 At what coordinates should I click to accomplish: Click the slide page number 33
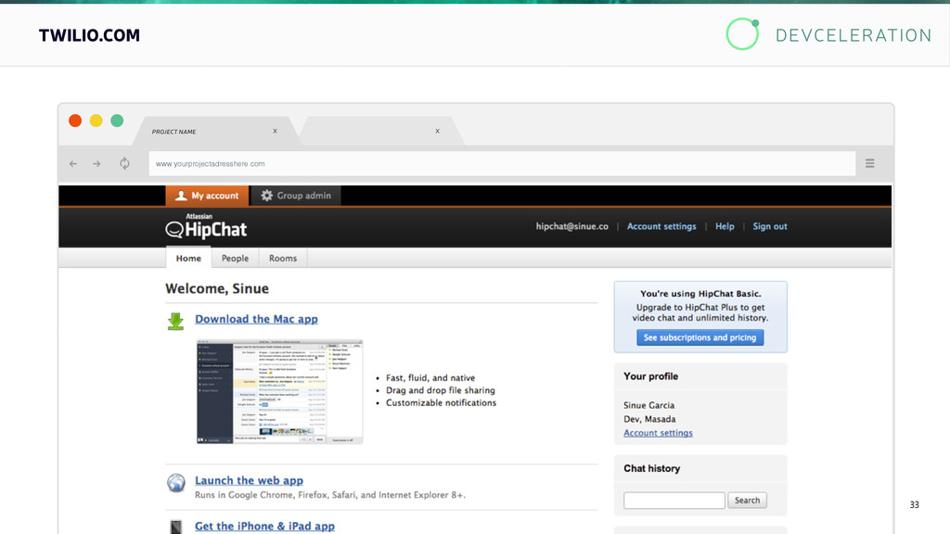click(x=914, y=504)
